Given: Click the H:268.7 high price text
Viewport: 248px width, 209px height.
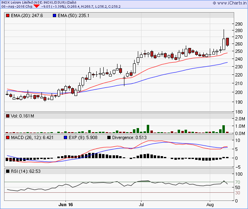Looking at the screenshot, I should coord(88,7).
